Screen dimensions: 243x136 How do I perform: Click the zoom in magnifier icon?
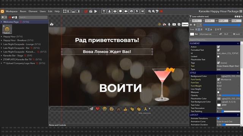tap(153, 11)
